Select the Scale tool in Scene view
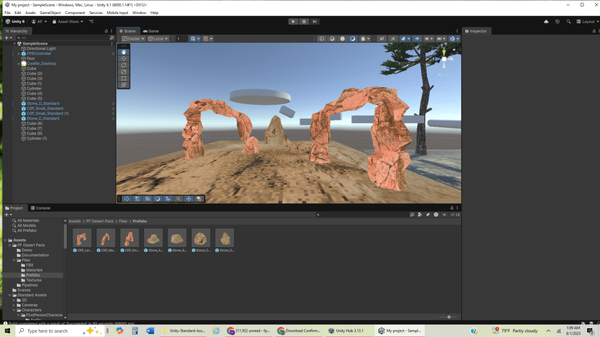Screen dimensions: 600x337 tap(124, 72)
